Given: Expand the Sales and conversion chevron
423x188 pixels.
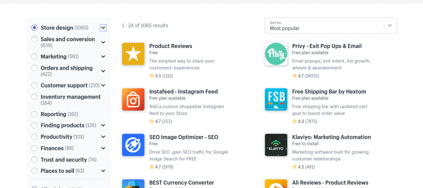Looking at the screenshot, I should pos(103,42).
